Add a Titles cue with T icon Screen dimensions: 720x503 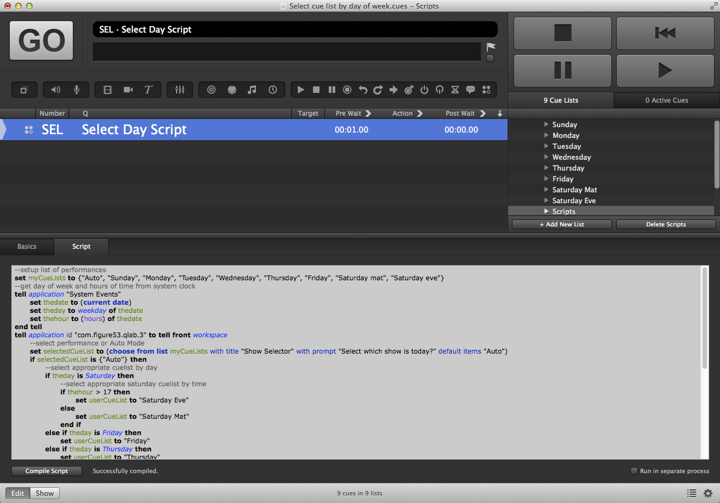point(148,90)
